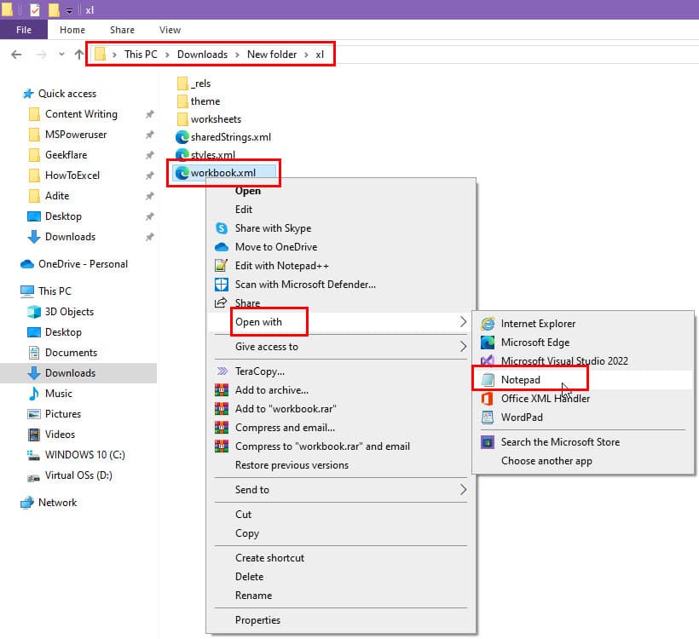
Task: Open Desktop under Quick access
Action: tap(63, 216)
